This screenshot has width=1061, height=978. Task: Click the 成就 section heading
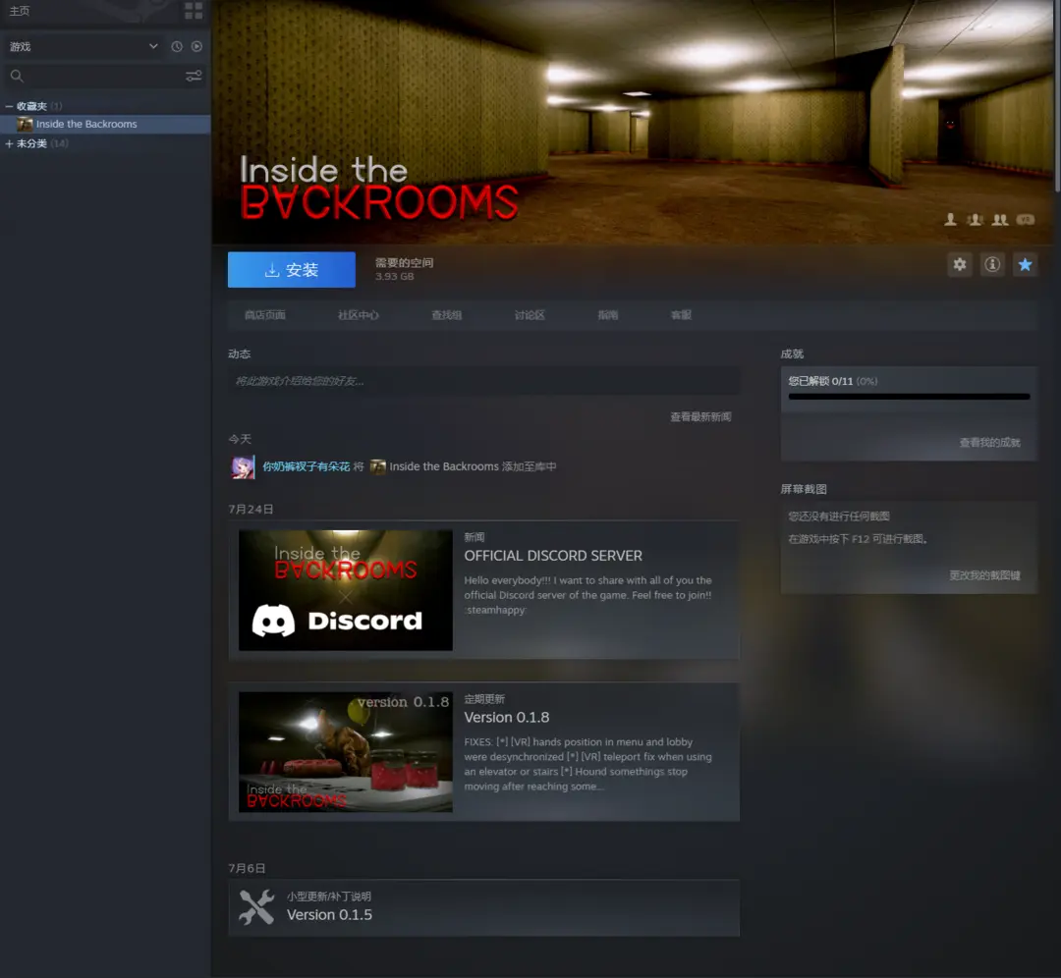click(792, 353)
